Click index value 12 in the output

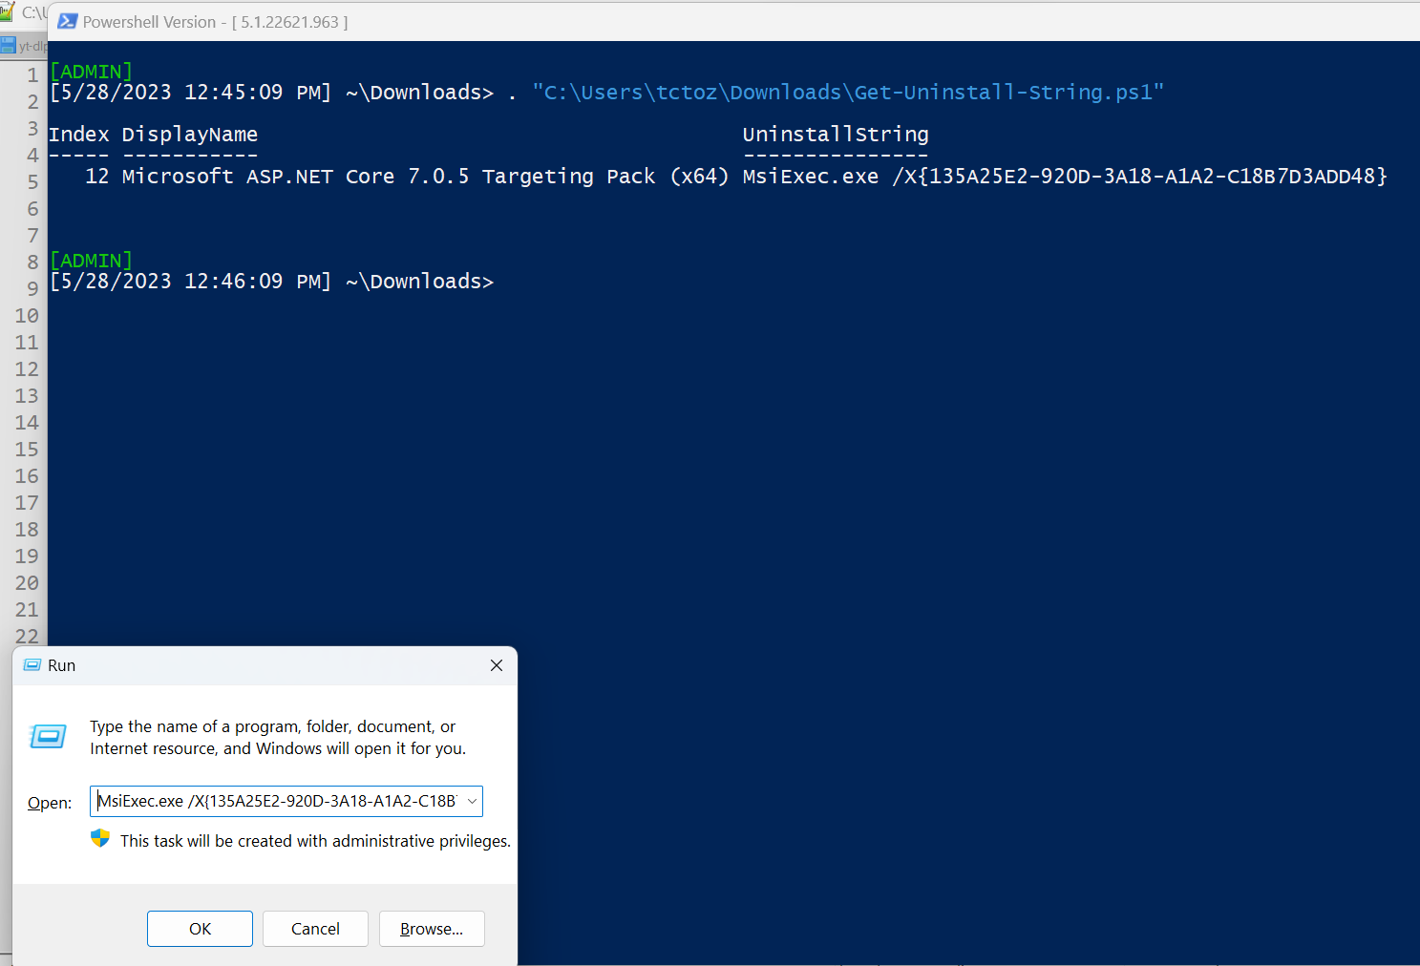(x=97, y=177)
